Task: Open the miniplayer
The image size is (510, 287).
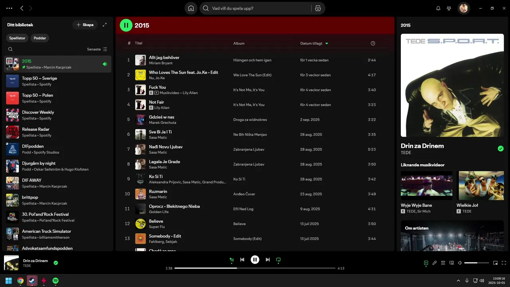Action: tap(496, 263)
